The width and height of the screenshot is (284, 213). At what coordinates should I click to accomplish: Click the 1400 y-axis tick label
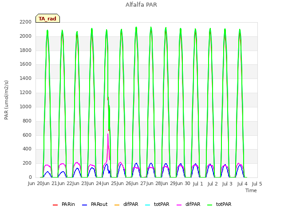[26, 78]
